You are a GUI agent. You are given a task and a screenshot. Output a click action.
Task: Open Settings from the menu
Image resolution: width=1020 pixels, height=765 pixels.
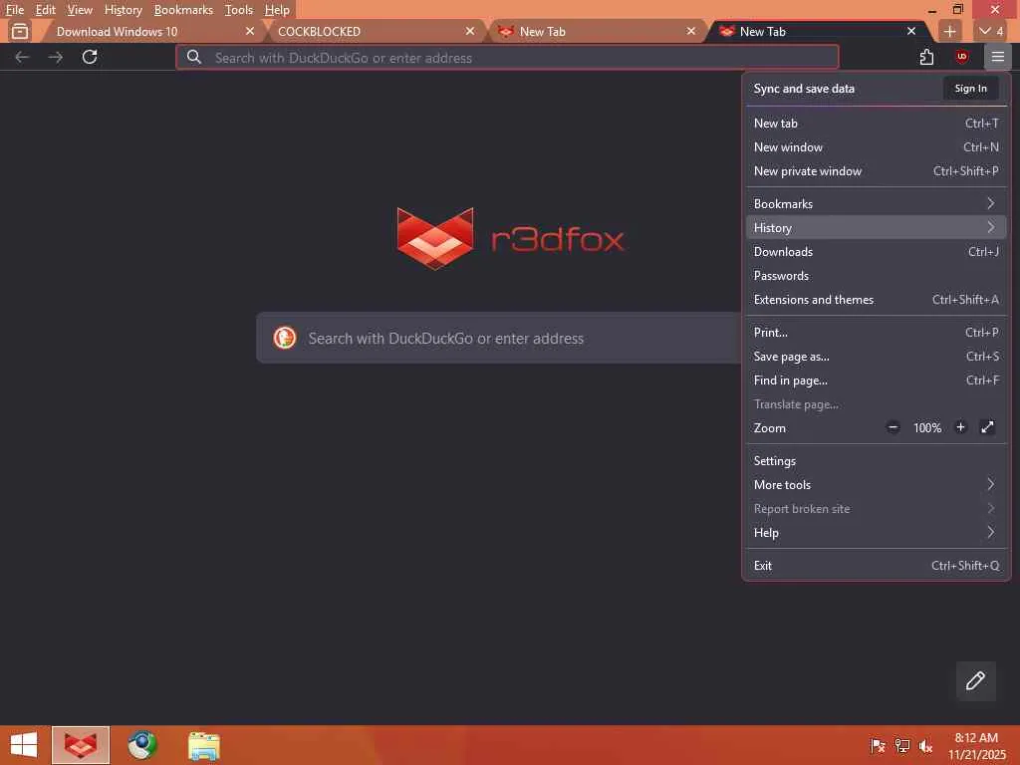877,460
